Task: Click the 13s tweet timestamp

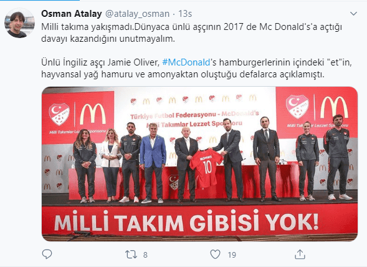Action: click(185, 14)
